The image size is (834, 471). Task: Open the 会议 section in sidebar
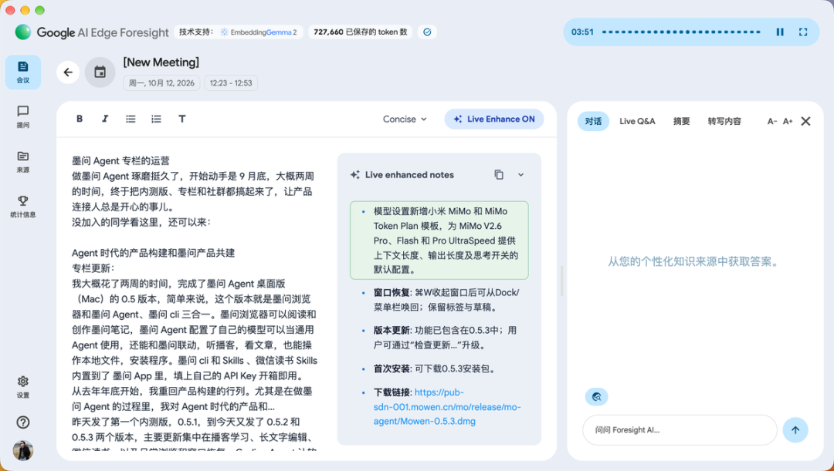click(23, 72)
